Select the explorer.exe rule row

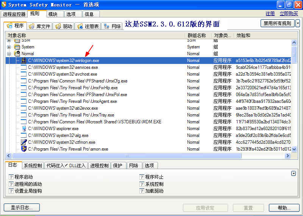[x=148, y=129]
